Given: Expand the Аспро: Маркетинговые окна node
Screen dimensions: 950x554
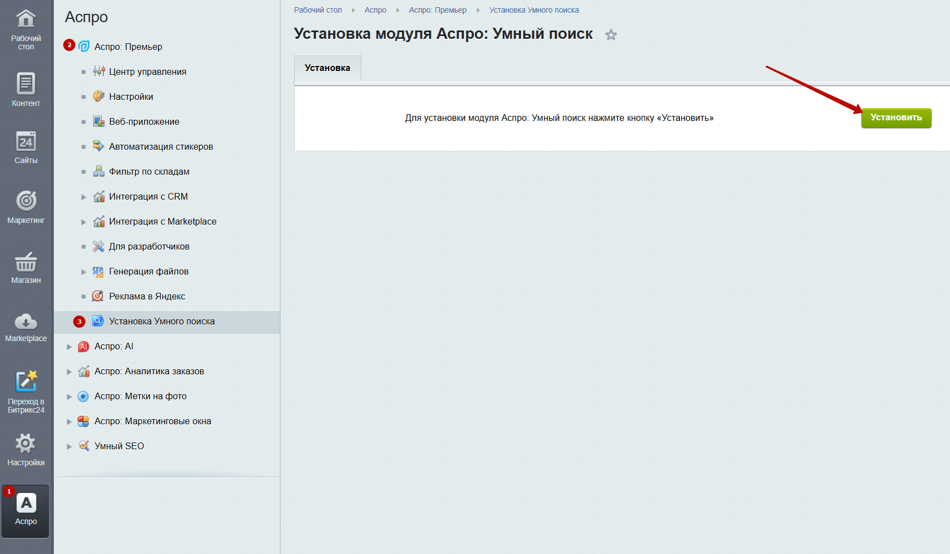Looking at the screenshot, I should [x=69, y=421].
